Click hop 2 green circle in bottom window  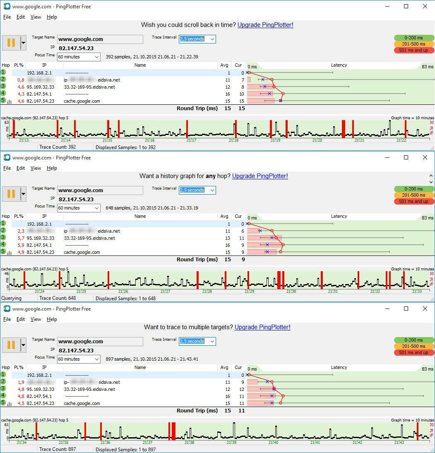[3, 381]
